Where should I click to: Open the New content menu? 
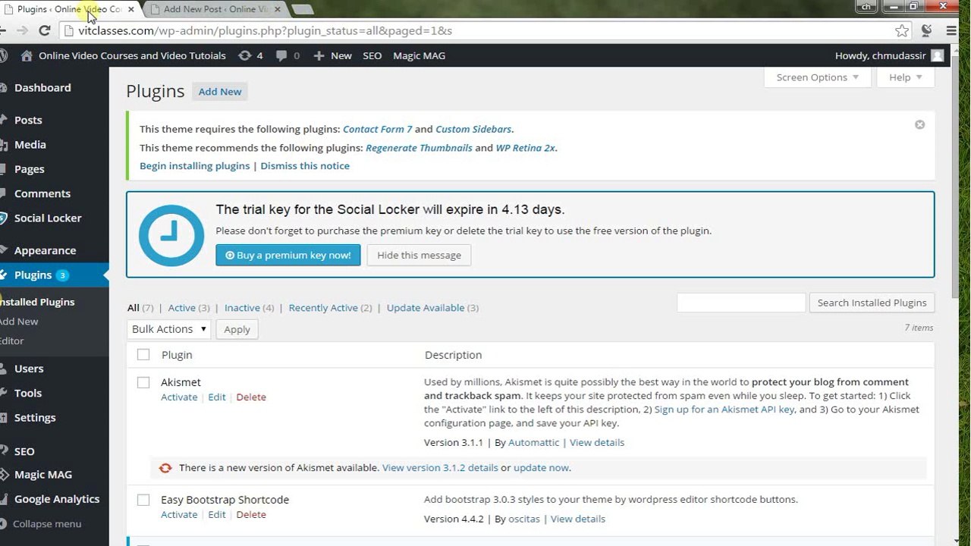click(x=332, y=55)
